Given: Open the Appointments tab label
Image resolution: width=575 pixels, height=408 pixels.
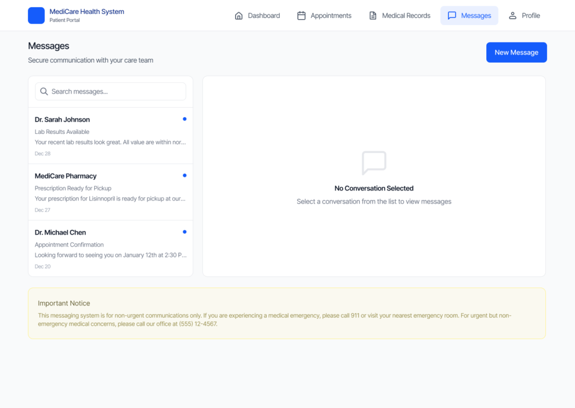Looking at the screenshot, I should (331, 16).
